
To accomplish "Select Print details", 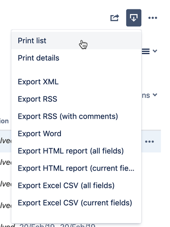I will click(76, 58).
